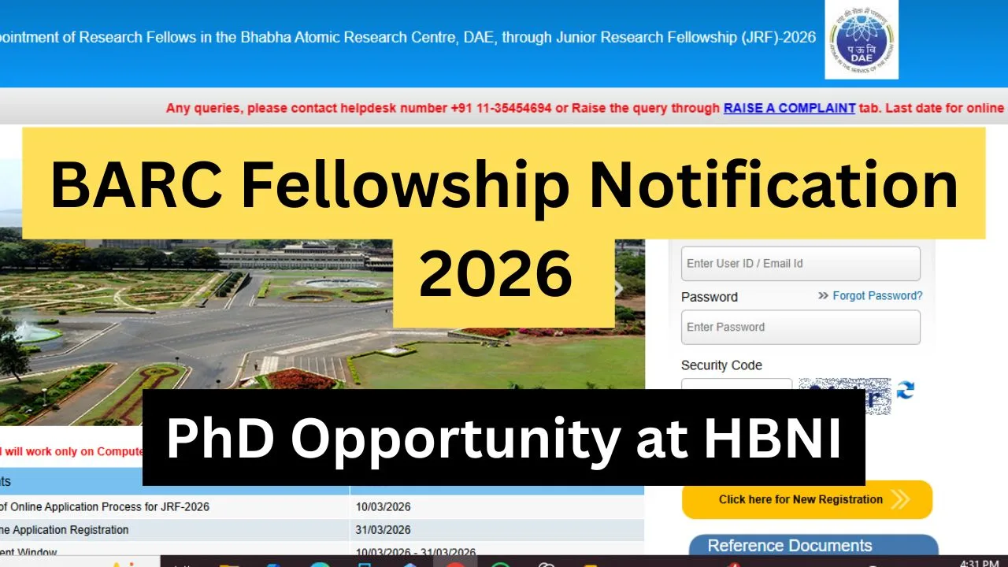Refresh the security code captcha

[x=906, y=390]
